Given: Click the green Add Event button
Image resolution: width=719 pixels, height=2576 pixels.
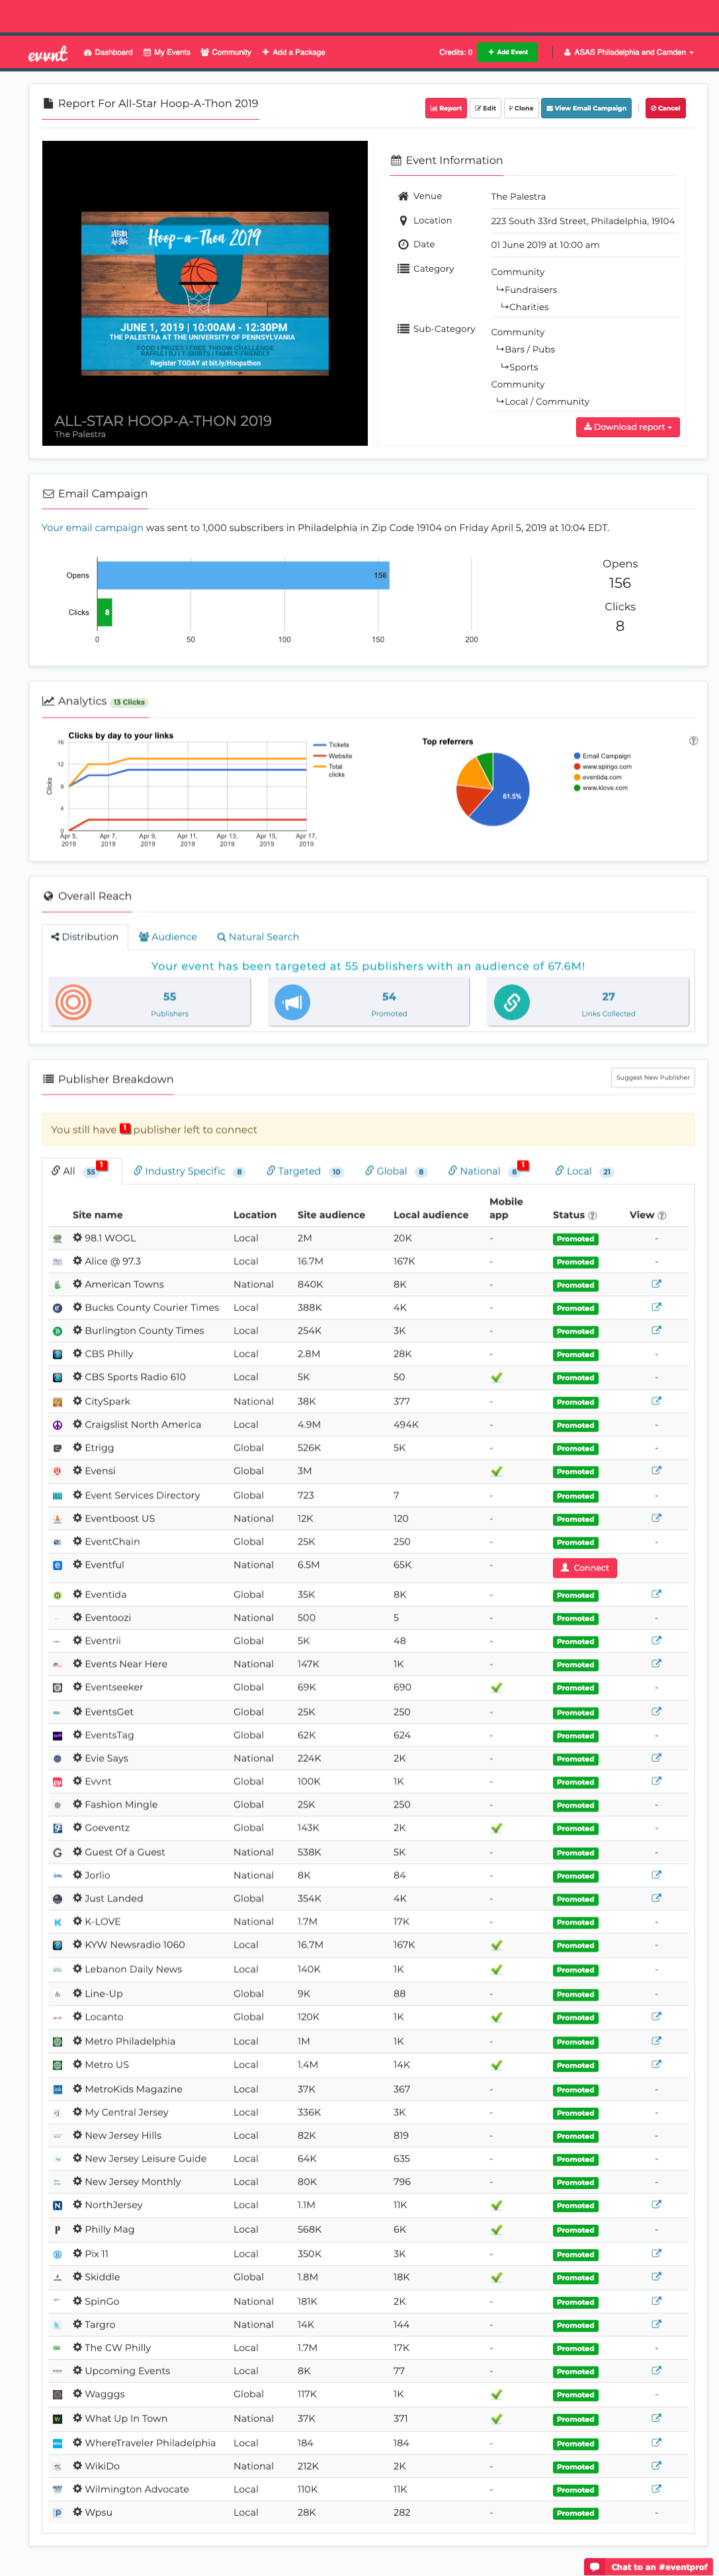Looking at the screenshot, I should pos(508,52).
